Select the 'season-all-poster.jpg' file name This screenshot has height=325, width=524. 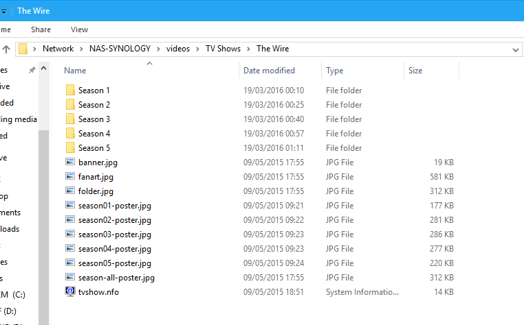point(116,278)
